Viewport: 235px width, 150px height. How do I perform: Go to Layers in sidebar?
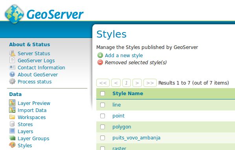25,132
